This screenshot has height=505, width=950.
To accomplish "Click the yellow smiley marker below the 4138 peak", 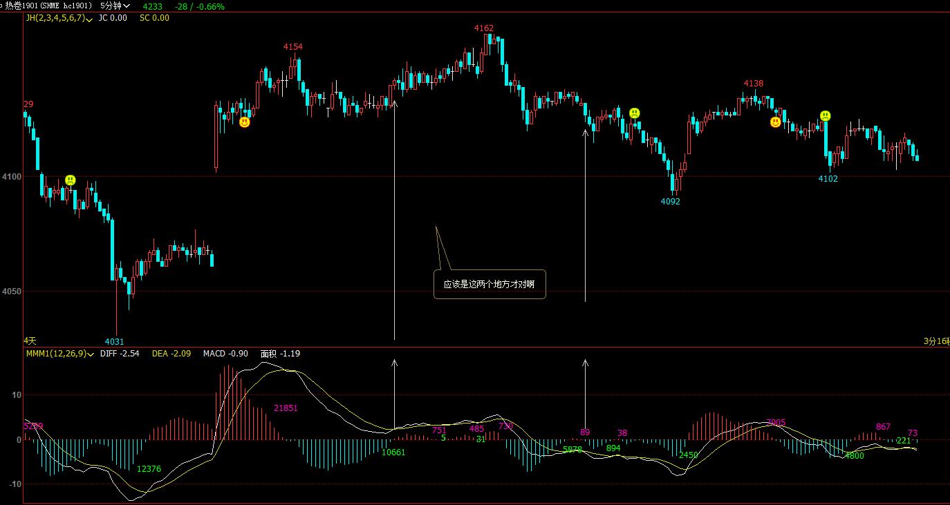I will (x=775, y=122).
